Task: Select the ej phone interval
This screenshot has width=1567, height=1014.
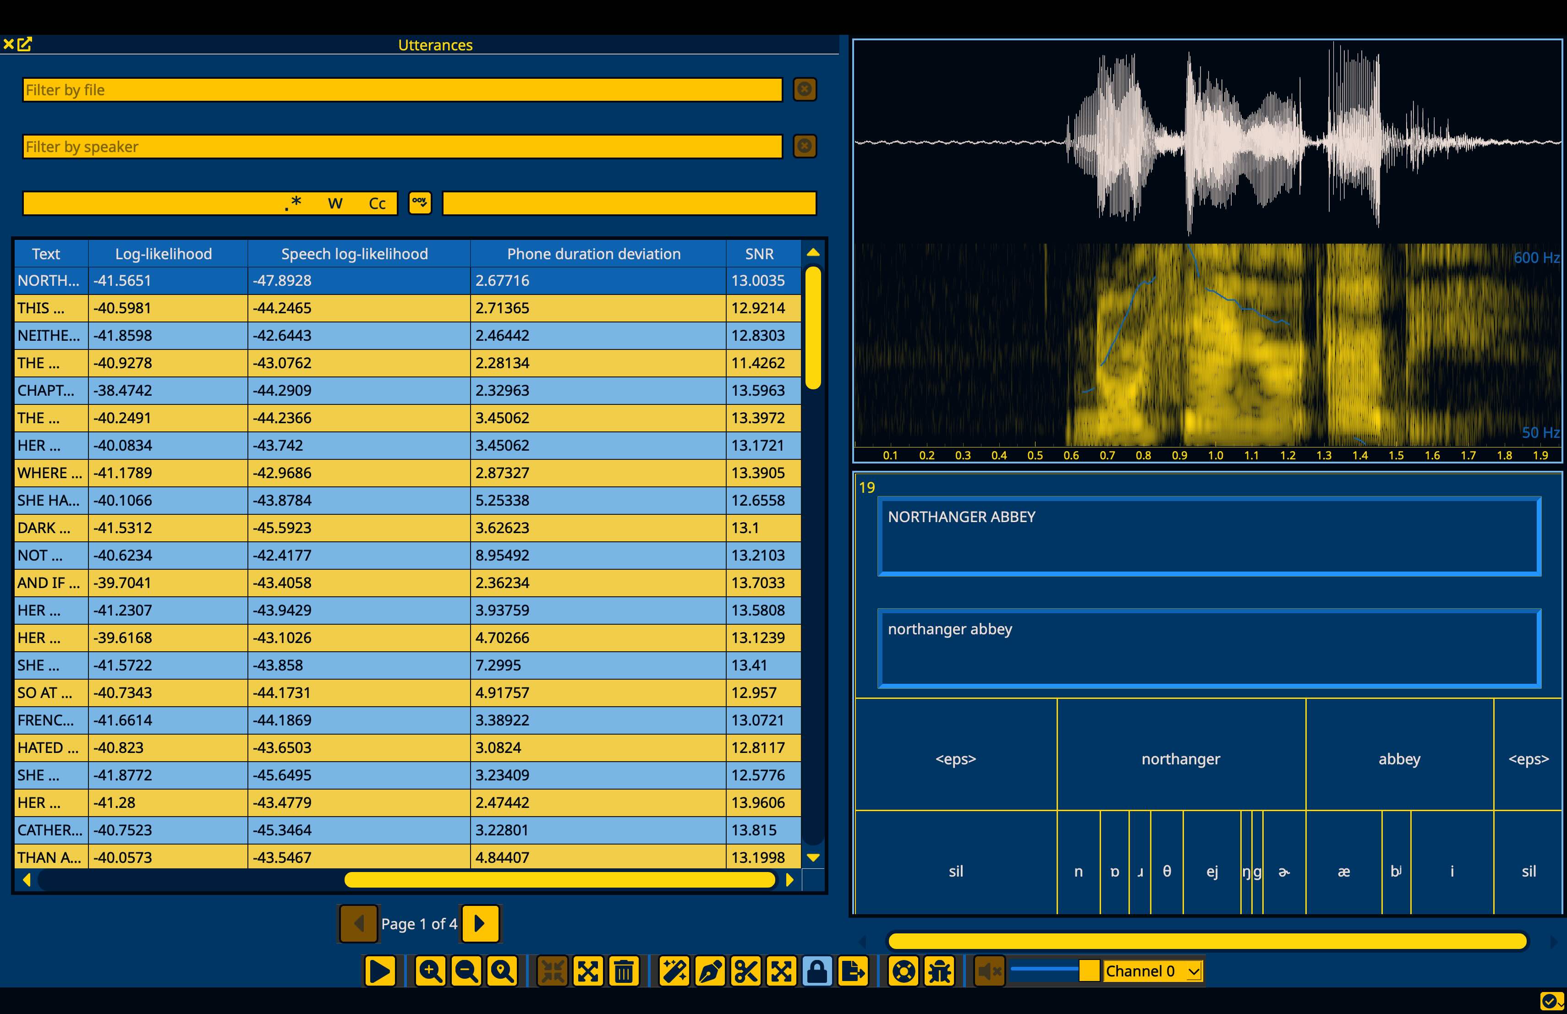Action: [1211, 863]
